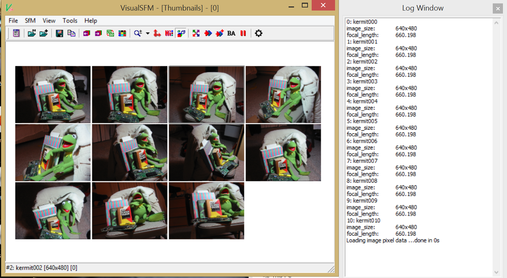
Task: Click the Log Window scroll down arrow
Action: coord(496,272)
